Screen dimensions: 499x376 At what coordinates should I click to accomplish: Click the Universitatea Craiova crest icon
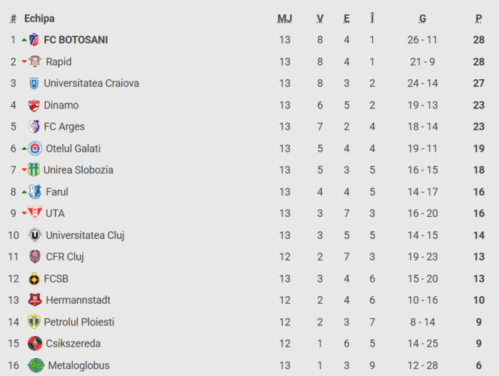point(34,83)
